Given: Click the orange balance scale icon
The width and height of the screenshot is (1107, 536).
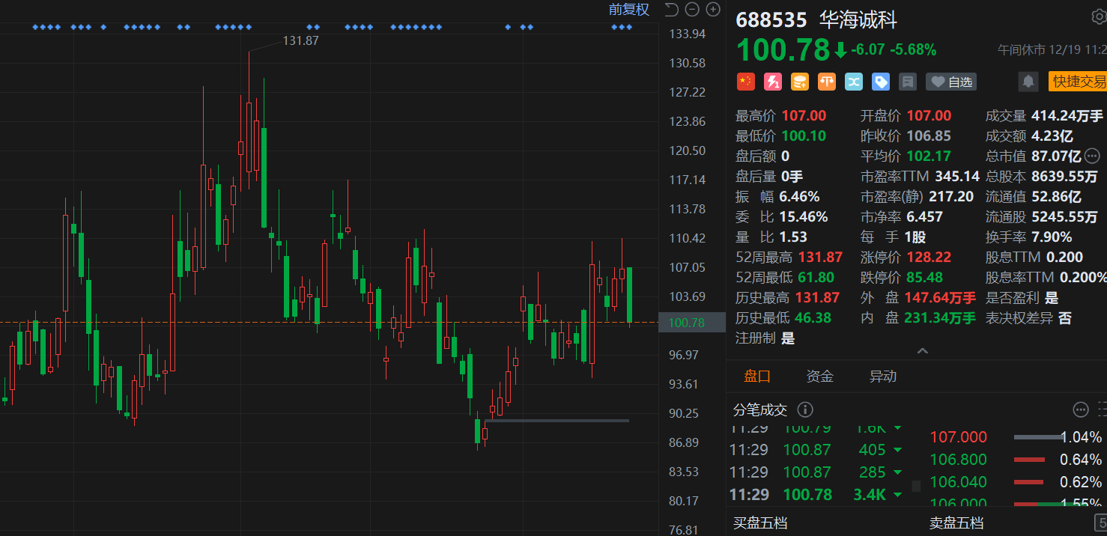Looking at the screenshot, I should tap(826, 82).
